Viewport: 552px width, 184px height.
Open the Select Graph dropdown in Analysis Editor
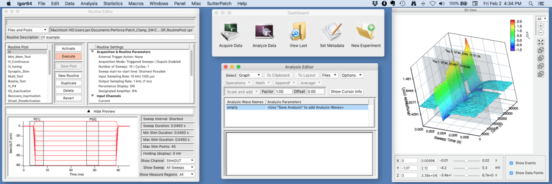250,75
